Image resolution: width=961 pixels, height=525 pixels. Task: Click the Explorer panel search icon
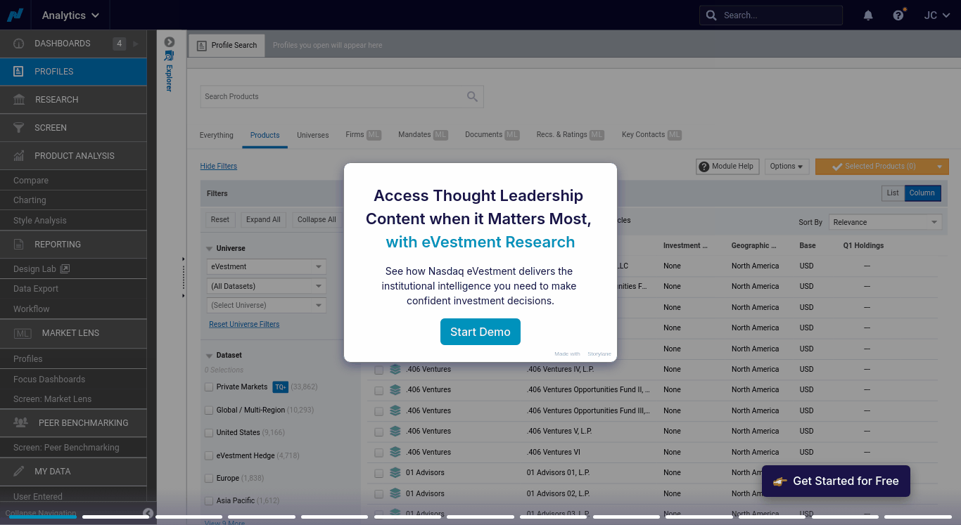click(169, 56)
